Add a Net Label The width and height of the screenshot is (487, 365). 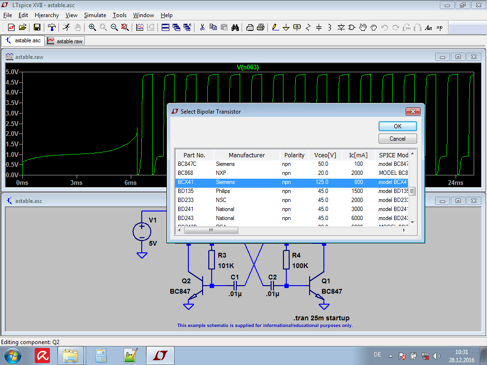pyautogui.click(x=296, y=28)
